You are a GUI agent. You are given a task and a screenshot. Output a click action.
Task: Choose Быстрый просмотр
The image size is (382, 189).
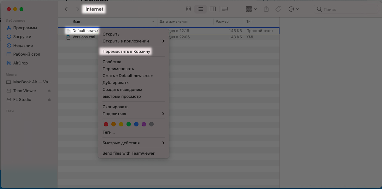click(x=122, y=96)
